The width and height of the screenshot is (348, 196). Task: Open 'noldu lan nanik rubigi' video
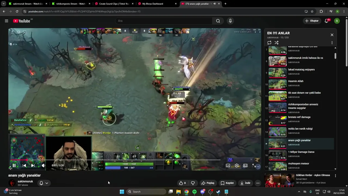point(299,132)
